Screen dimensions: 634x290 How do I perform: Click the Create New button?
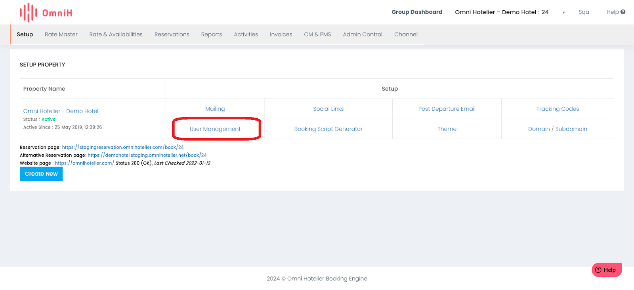(41, 174)
